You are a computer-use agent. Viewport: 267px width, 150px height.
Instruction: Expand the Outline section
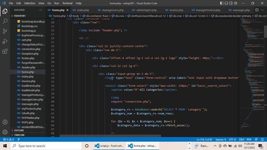(x=19, y=130)
